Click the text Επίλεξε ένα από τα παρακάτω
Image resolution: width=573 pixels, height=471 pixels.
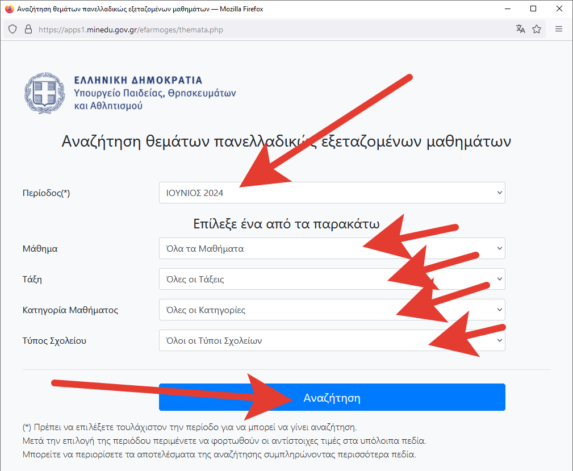286,223
